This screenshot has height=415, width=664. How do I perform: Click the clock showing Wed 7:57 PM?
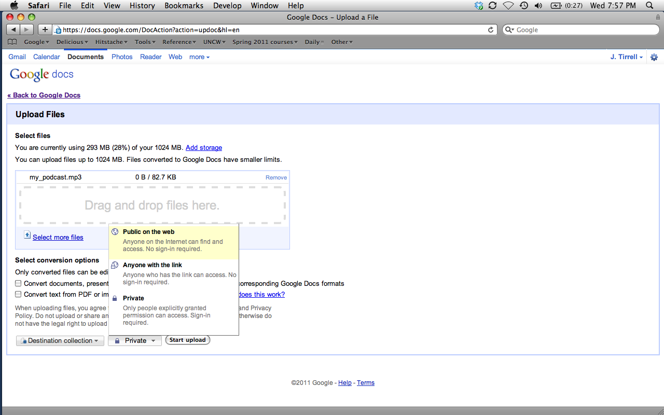(613, 6)
